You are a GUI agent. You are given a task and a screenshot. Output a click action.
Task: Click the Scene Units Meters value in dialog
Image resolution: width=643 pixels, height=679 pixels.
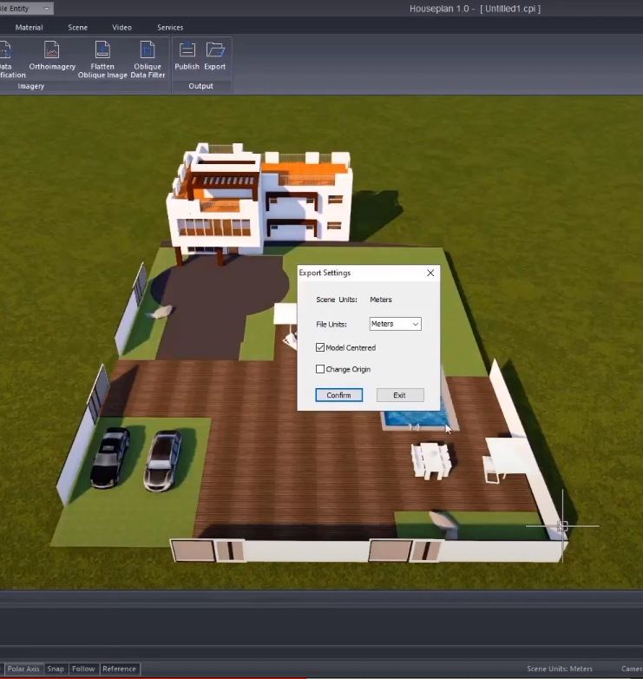381,300
